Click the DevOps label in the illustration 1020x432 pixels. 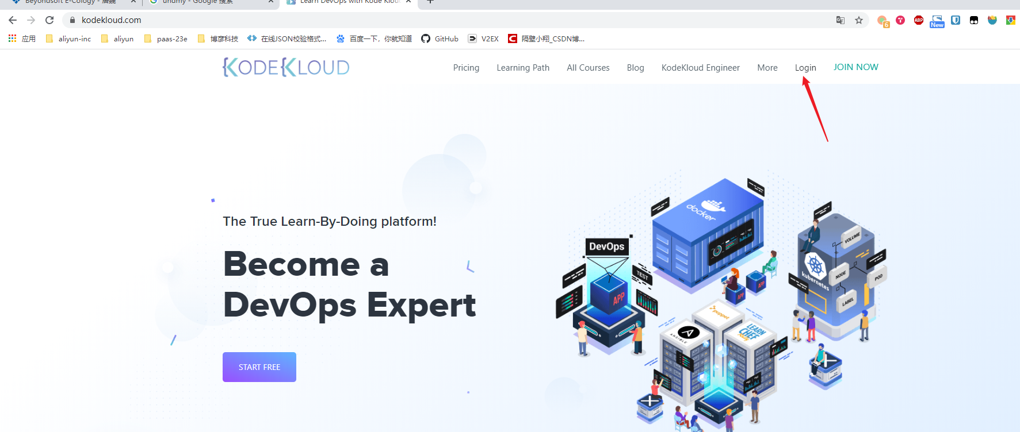[x=607, y=246]
